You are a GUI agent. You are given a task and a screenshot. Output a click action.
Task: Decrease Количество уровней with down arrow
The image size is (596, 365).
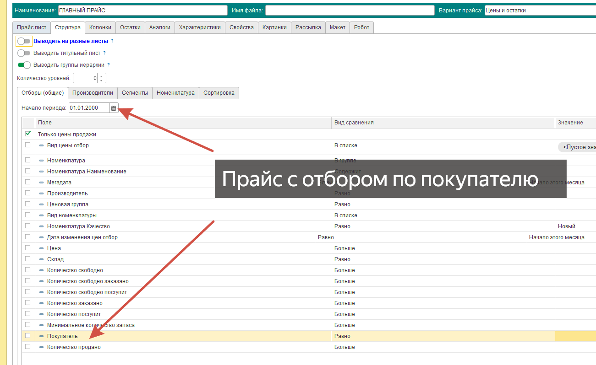click(x=102, y=81)
